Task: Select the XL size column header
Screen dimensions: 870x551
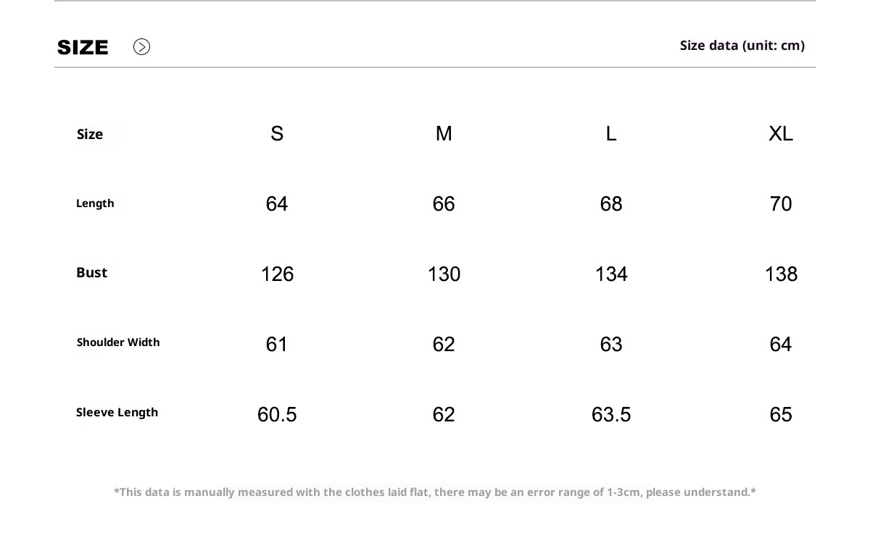Action: 781,134
